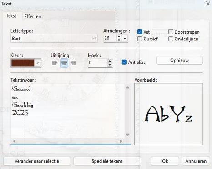Enable the Onderlijnen underline checkbox

(171, 39)
